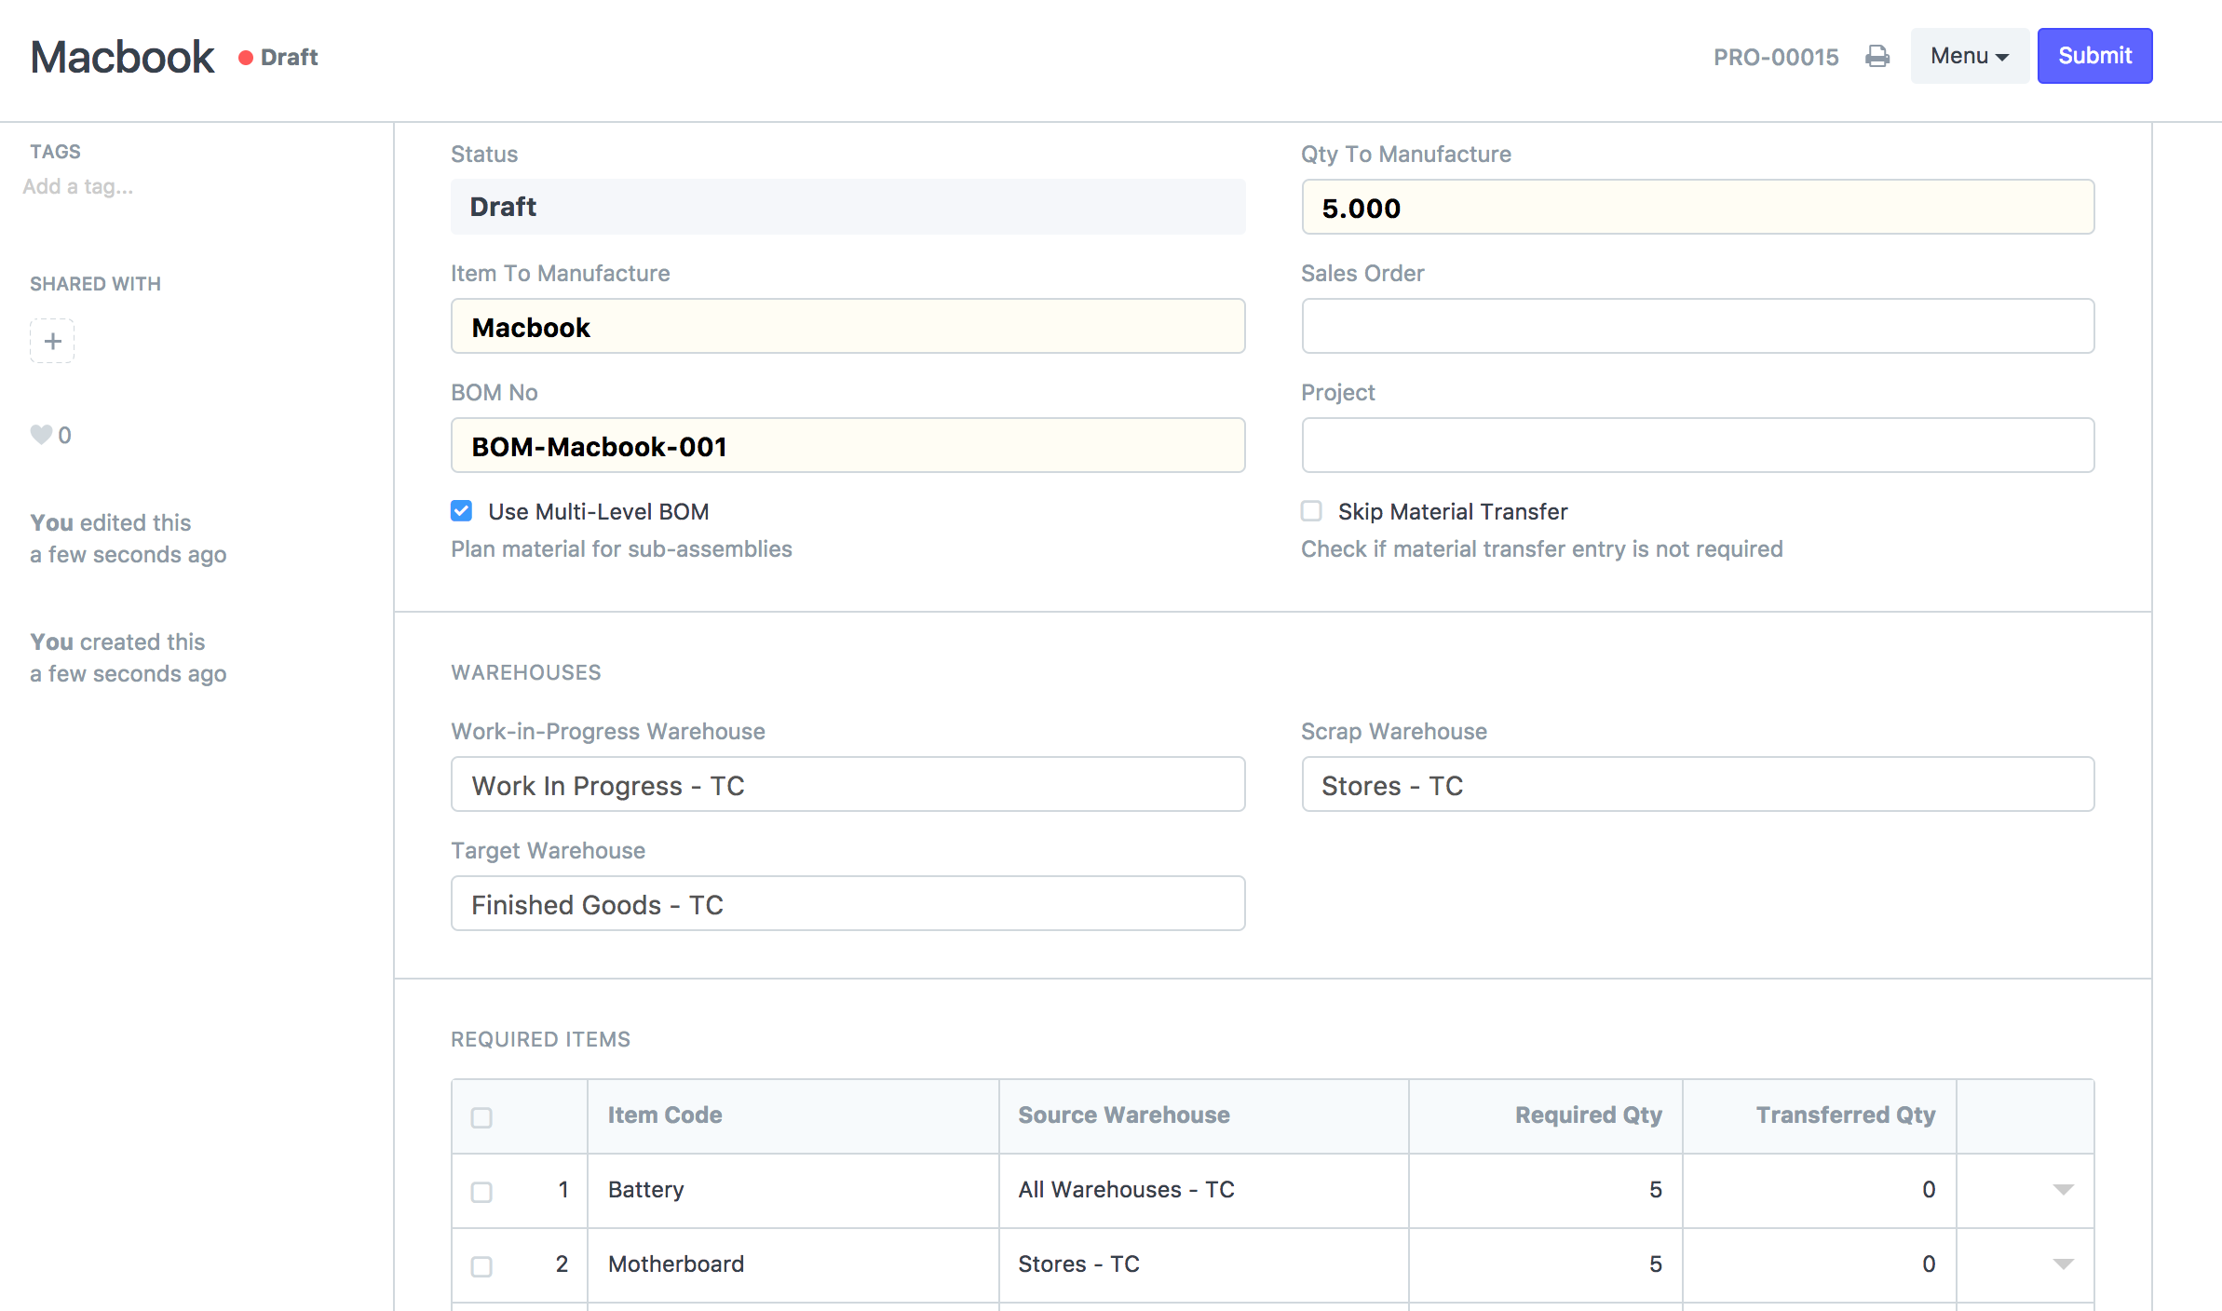The width and height of the screenshot is (2222, 1311).
Task: Click the Project input field
Action: 1697,446
